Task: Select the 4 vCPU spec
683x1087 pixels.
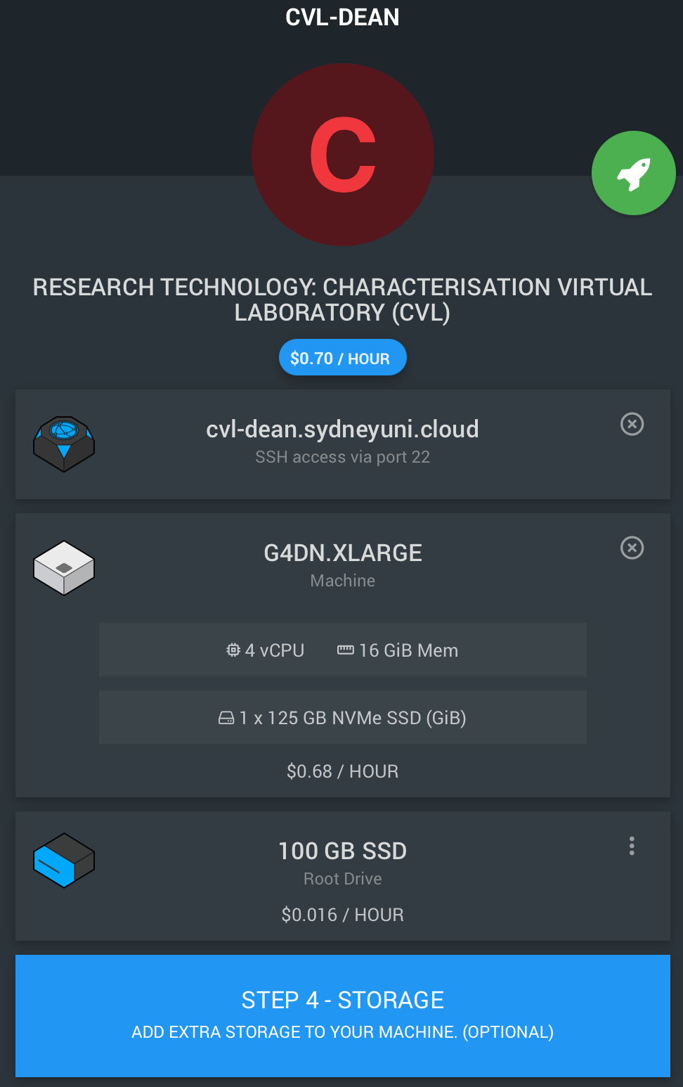Action: click(266, 650)
